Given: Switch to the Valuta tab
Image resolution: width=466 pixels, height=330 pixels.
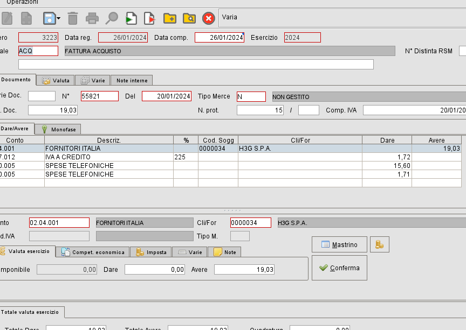Looking at the screenshot, I should coord(56,80).
